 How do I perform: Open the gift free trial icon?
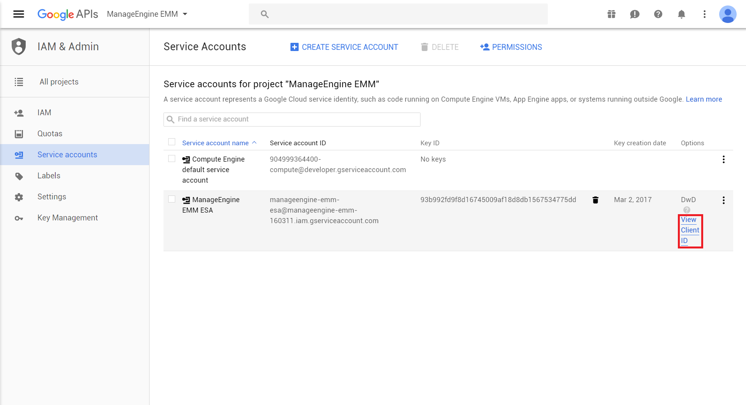[x=611, y=14]
